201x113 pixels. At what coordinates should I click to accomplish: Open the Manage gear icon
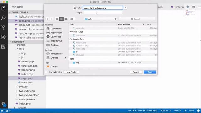(3, 104)
